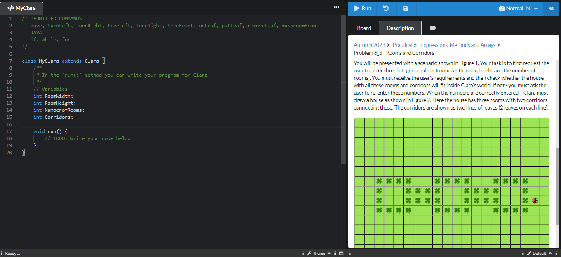Screen dimensions: 561x259
Task: Click the pencil icon beside Default
Action: tap(528, 253)
